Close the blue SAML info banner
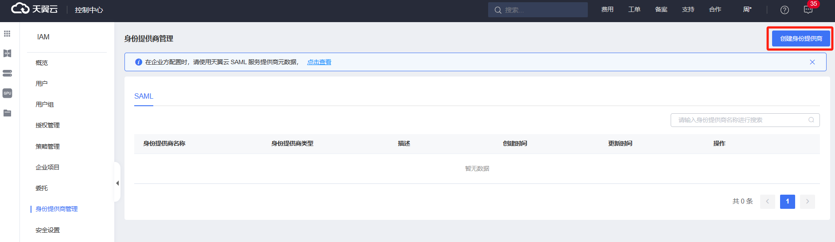835x242 pixels. point(812,62)
